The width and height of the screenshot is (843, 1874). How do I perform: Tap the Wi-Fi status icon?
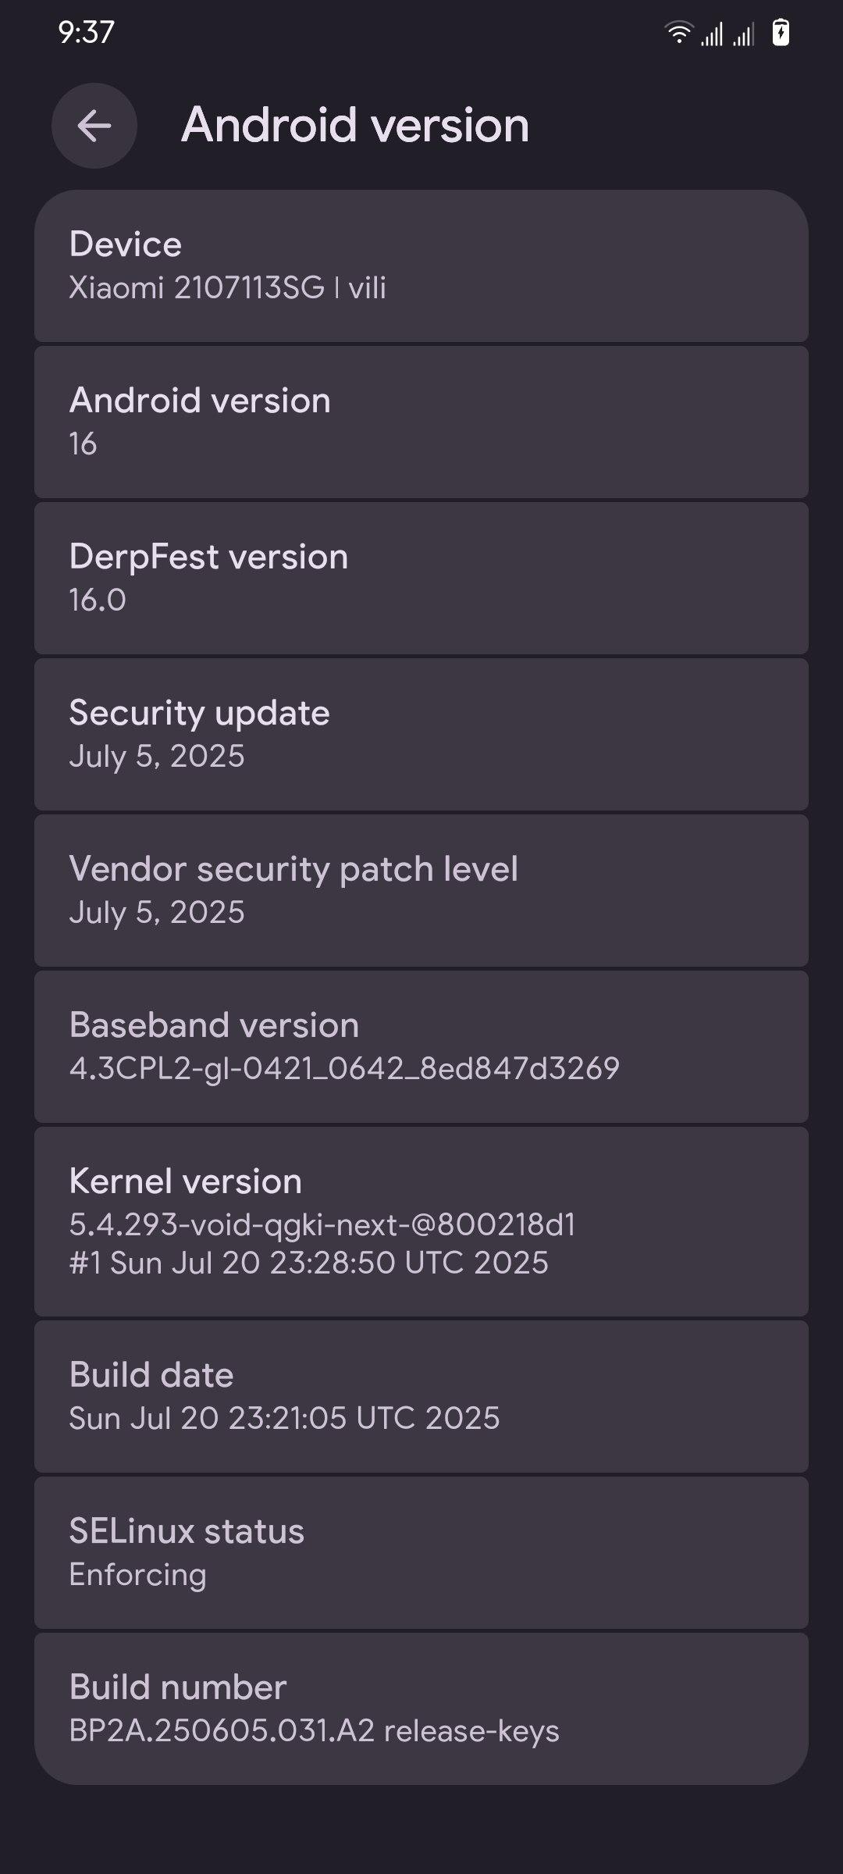678,33
